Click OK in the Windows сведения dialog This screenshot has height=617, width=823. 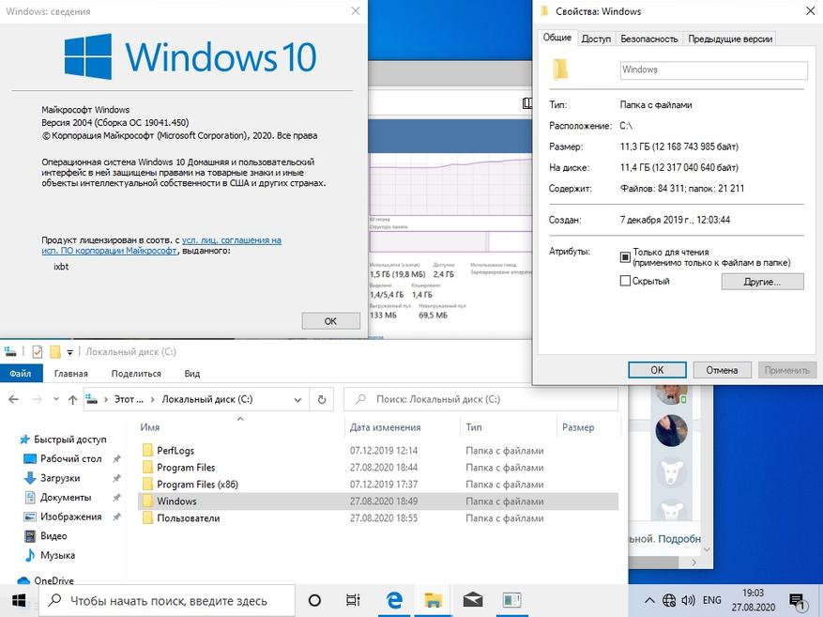pyautogui.click(x=330, y=321)
